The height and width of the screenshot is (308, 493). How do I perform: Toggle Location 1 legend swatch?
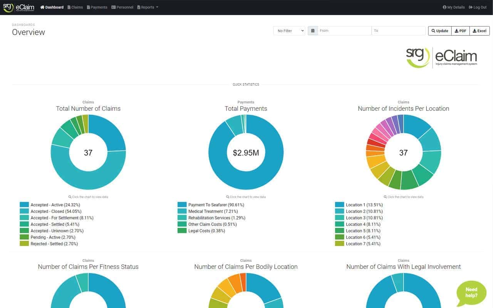[x=339, y=205]
